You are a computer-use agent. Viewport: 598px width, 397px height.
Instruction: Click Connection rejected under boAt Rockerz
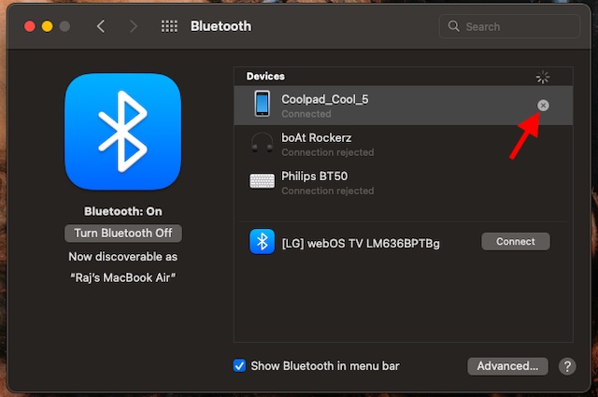coord(328,152)
